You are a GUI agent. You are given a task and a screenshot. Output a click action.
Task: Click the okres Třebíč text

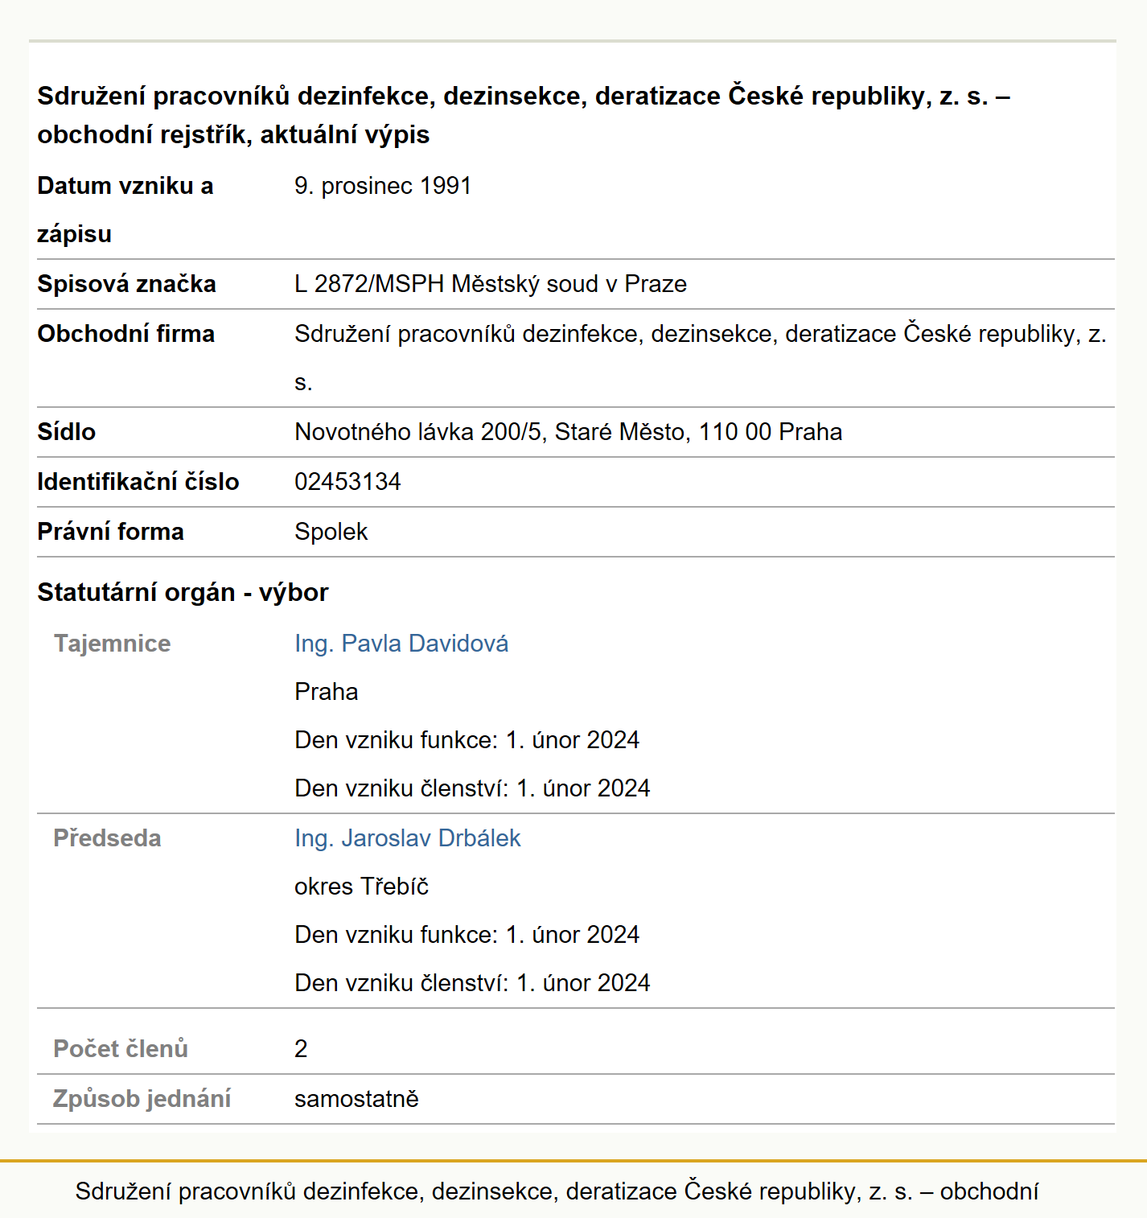click(x=362, y=887)
